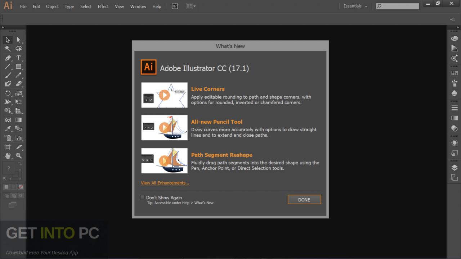Select the Selection tool (black arrow)
Image resolution: width=461 pixels, height=259 pixels.
coord(8,40)
